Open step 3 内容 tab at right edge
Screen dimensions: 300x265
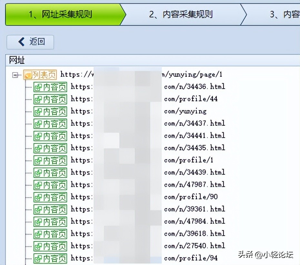(271, 15)
